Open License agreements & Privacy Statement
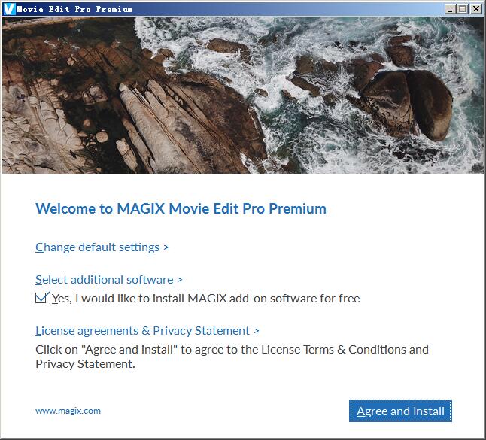 point(143,331)
